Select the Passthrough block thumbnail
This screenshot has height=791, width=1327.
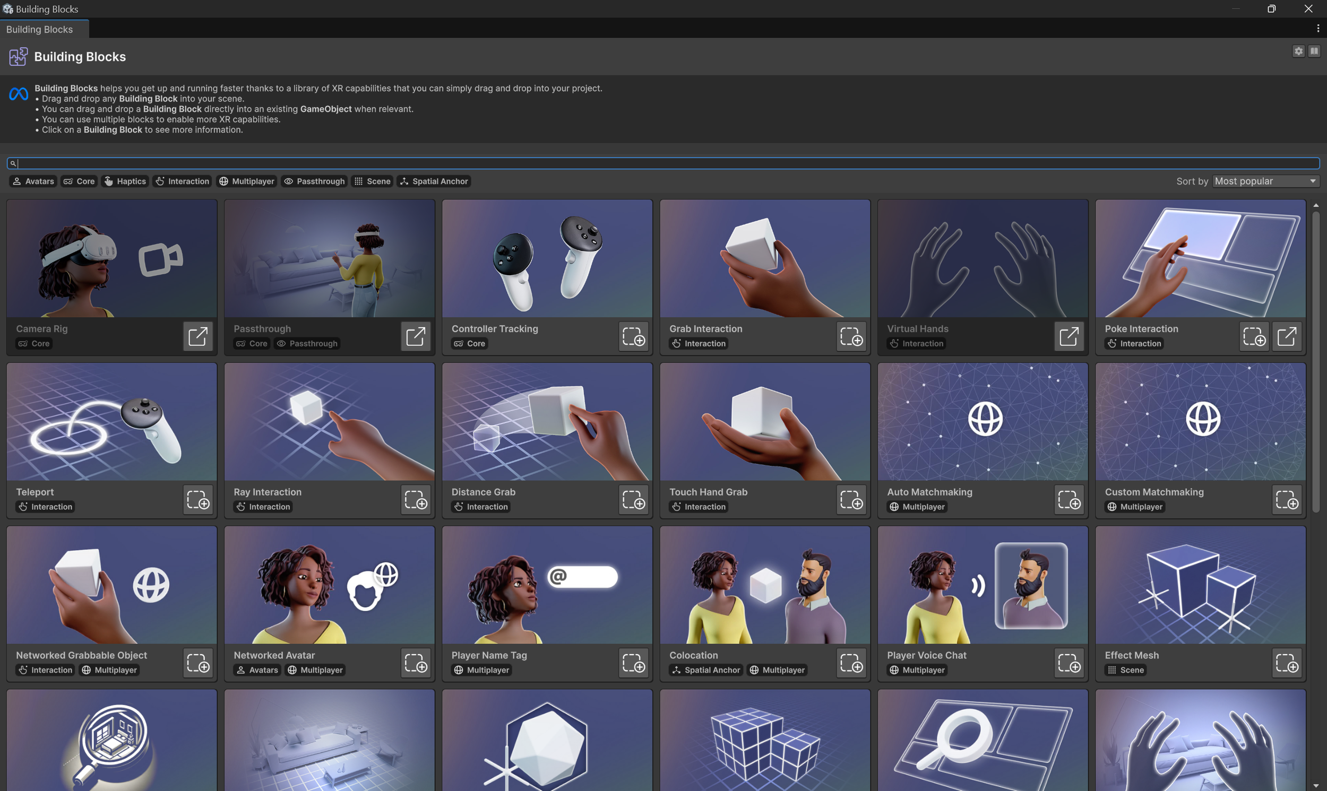(x=330, y=258)
